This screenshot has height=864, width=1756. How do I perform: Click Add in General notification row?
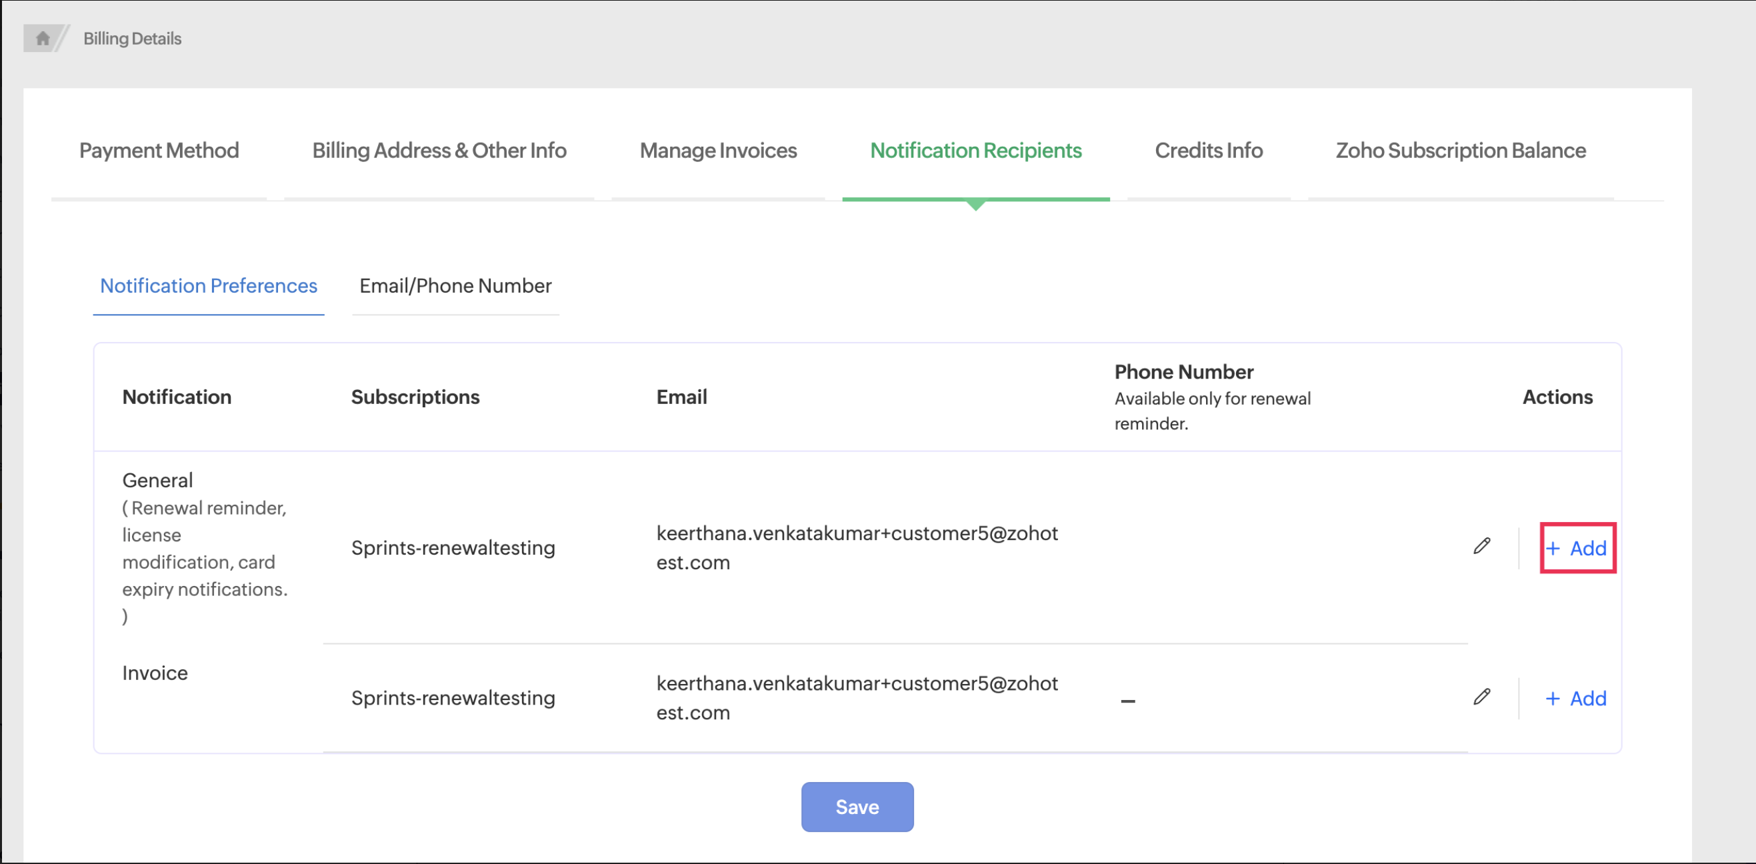[x=1577, y=548]
